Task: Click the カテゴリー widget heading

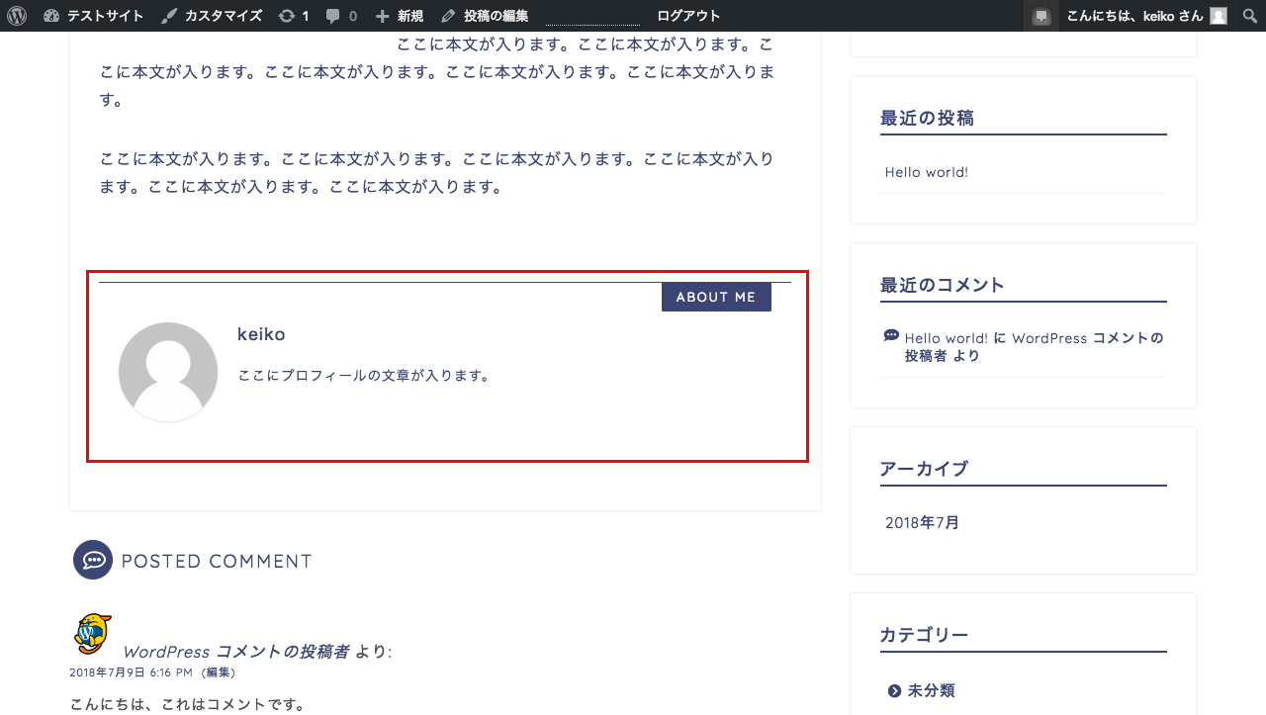Action: [x=924, y=635]
